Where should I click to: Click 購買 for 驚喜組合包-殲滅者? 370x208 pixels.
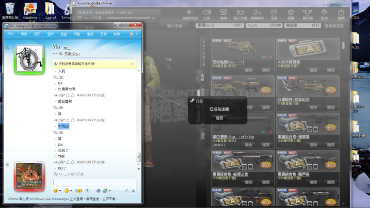pos(331,145)
